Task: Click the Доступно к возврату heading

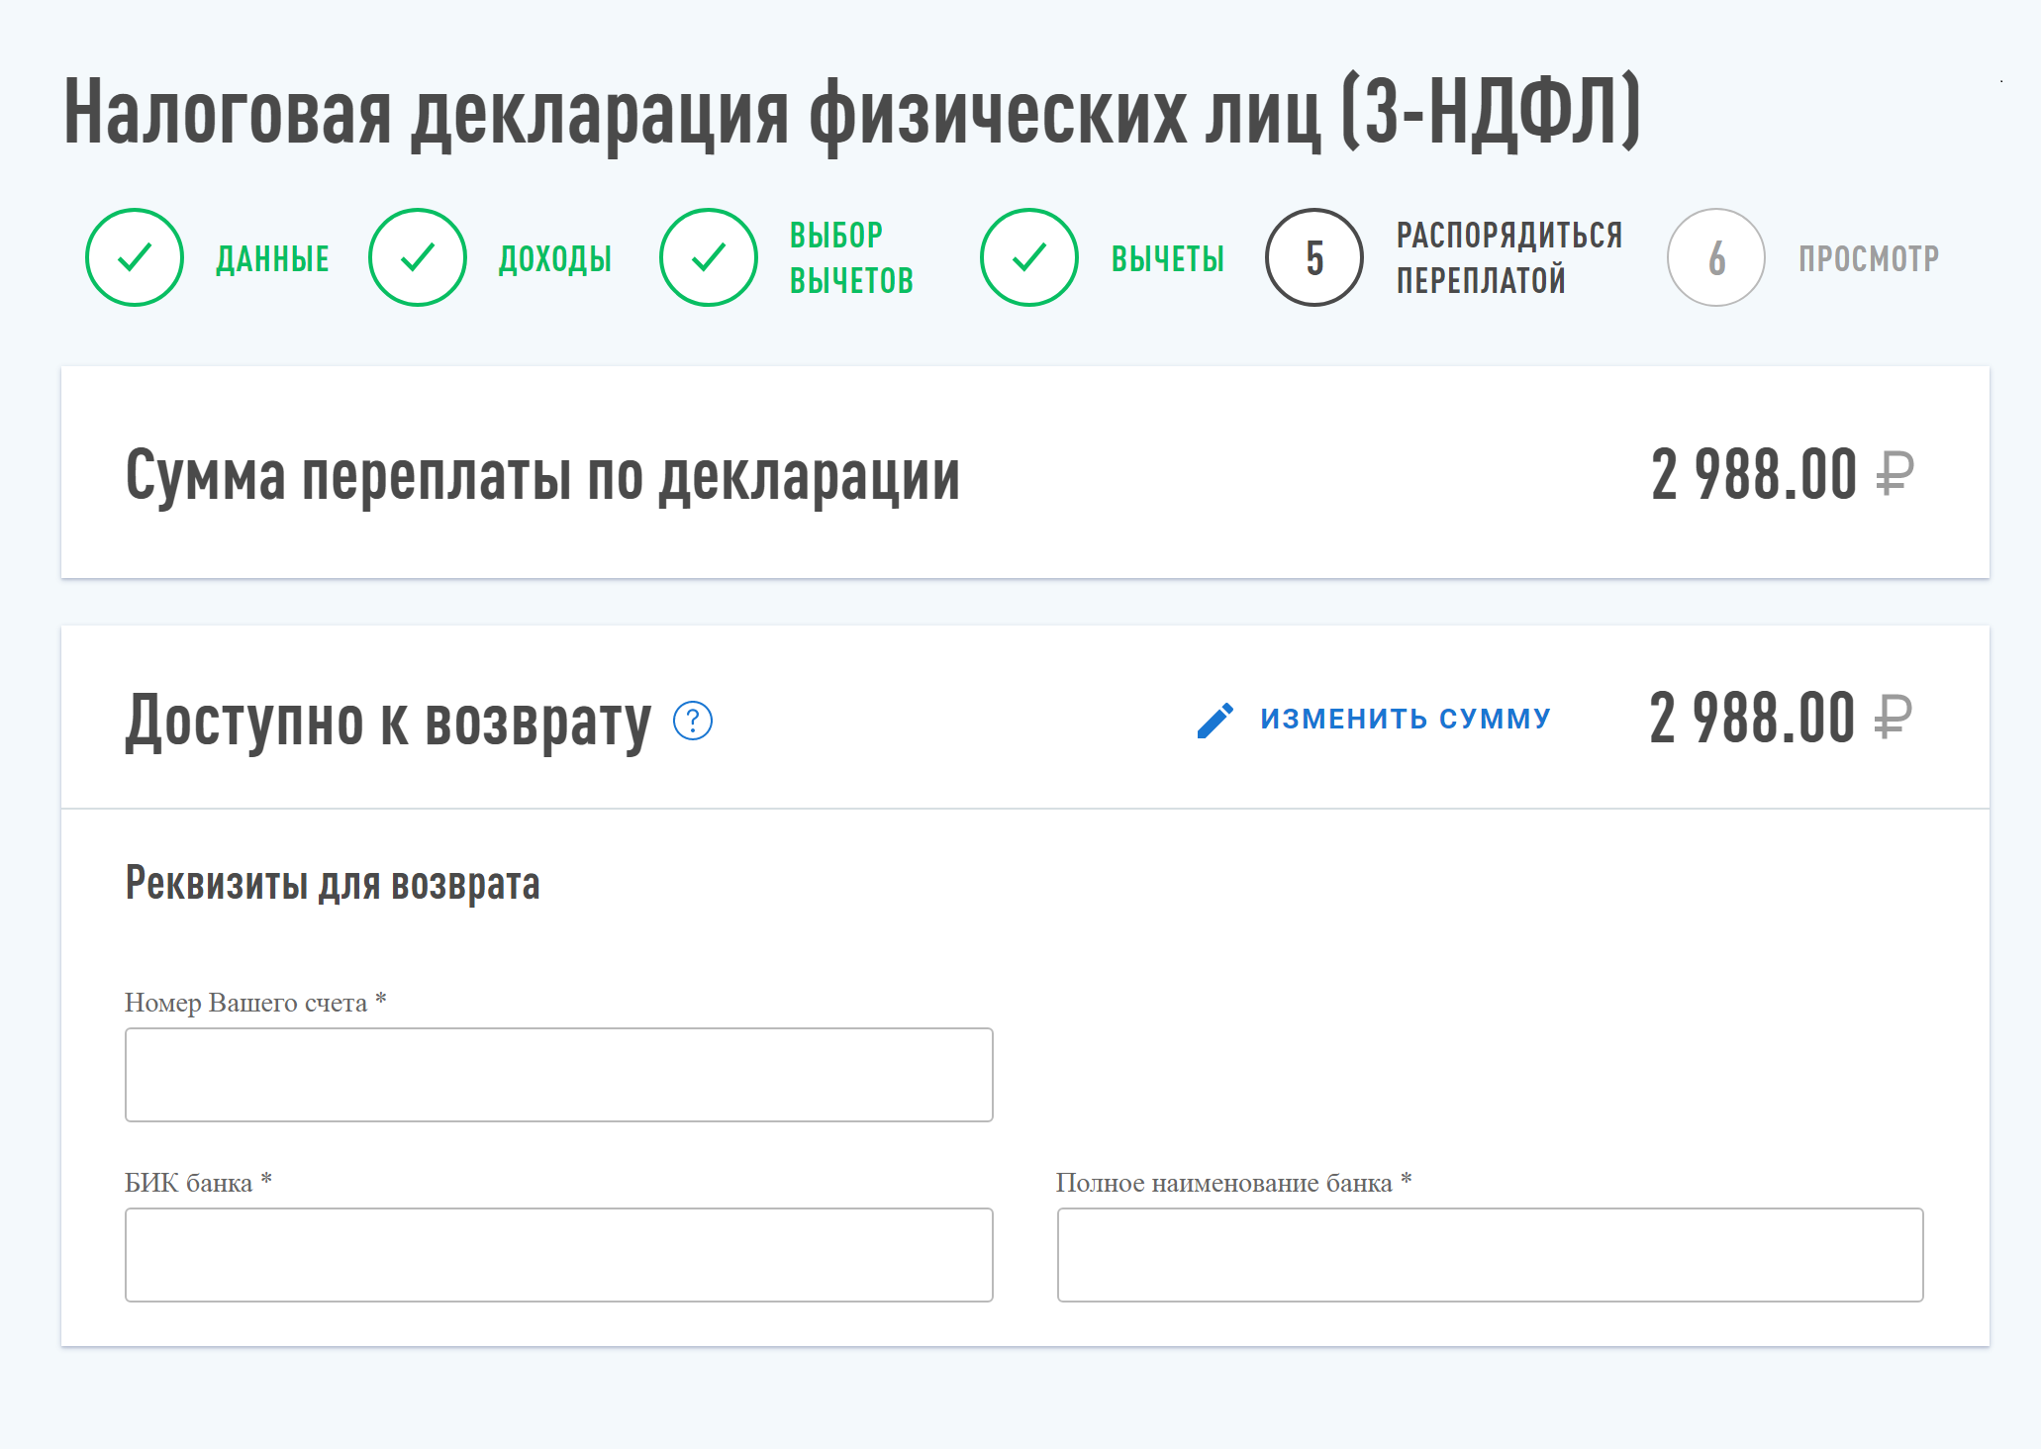Action: point(388,723)
